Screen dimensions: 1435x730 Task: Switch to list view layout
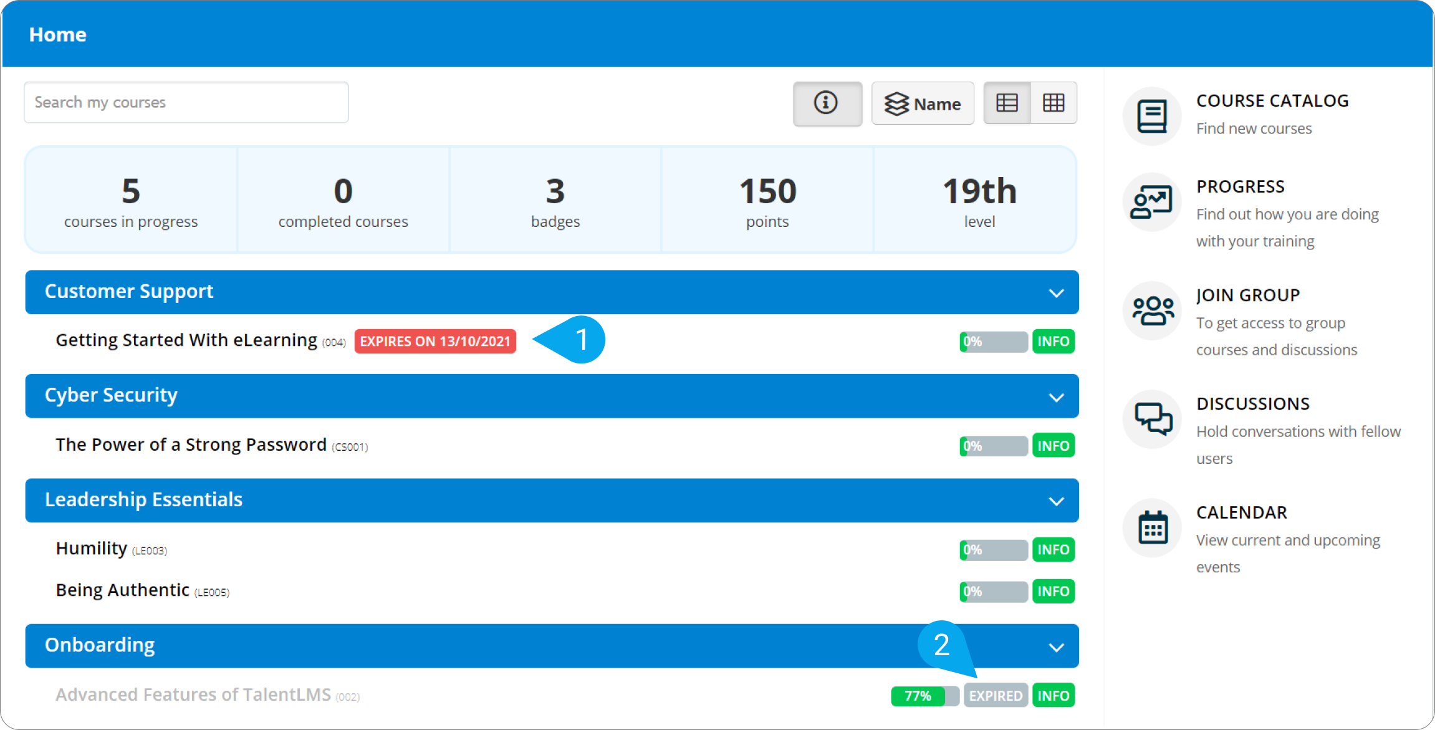pyautogui.click(x=1007, y=103)
